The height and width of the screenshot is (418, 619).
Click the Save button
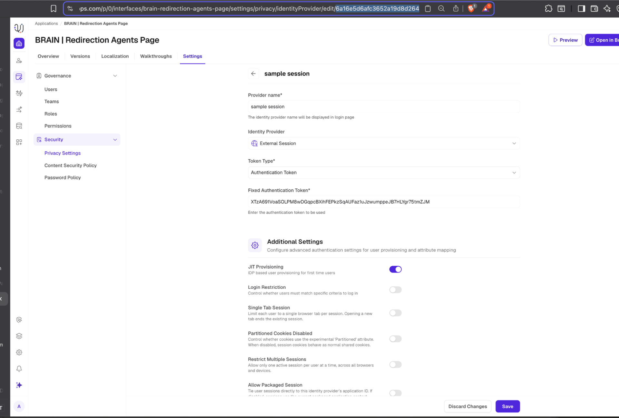tap(507, 406)
